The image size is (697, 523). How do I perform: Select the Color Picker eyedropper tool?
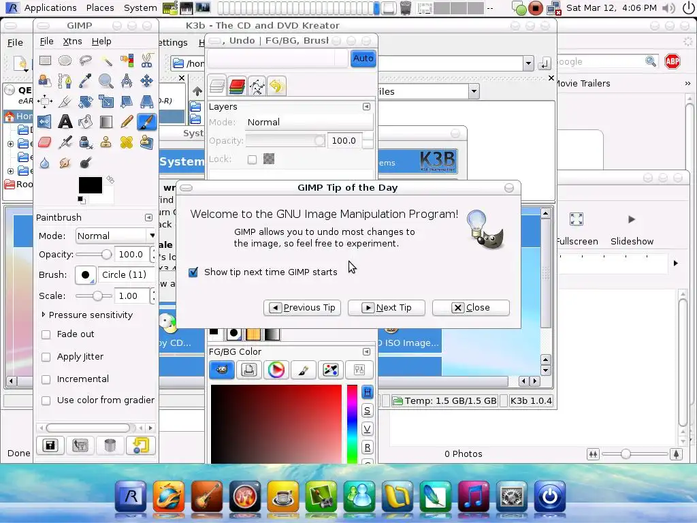[85, 81]
